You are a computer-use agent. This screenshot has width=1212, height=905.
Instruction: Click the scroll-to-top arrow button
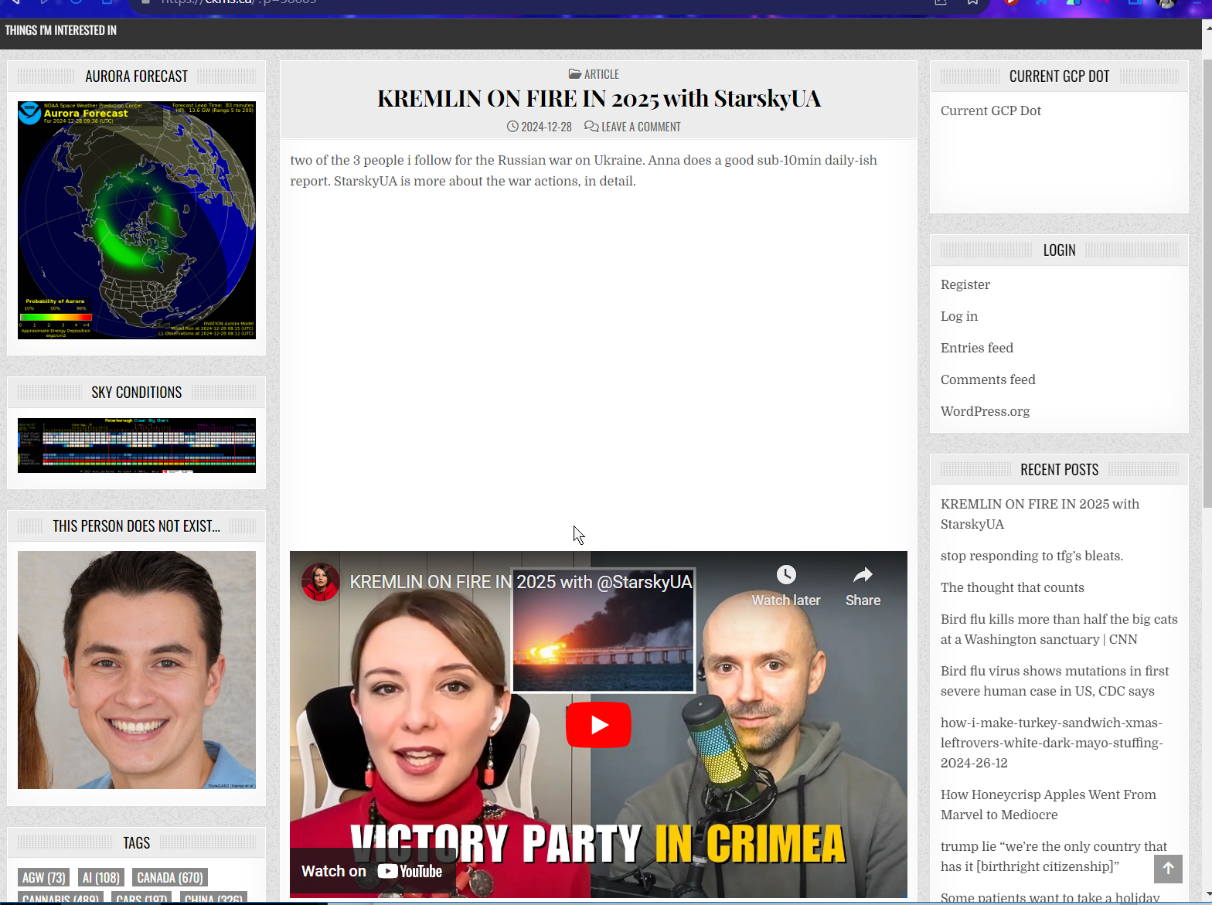[x=1168, y=868]
